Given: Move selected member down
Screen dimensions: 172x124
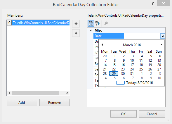Looking at the screenshot, I should (x=76, y=33).
